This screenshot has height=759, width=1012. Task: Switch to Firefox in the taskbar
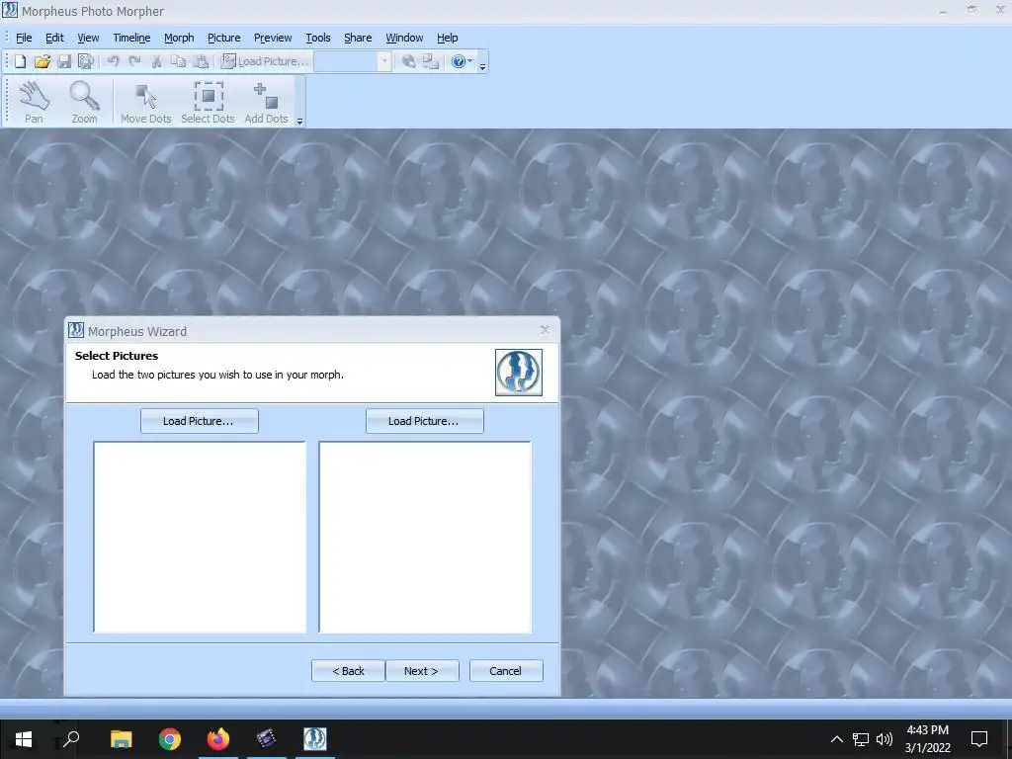point(218,739)
